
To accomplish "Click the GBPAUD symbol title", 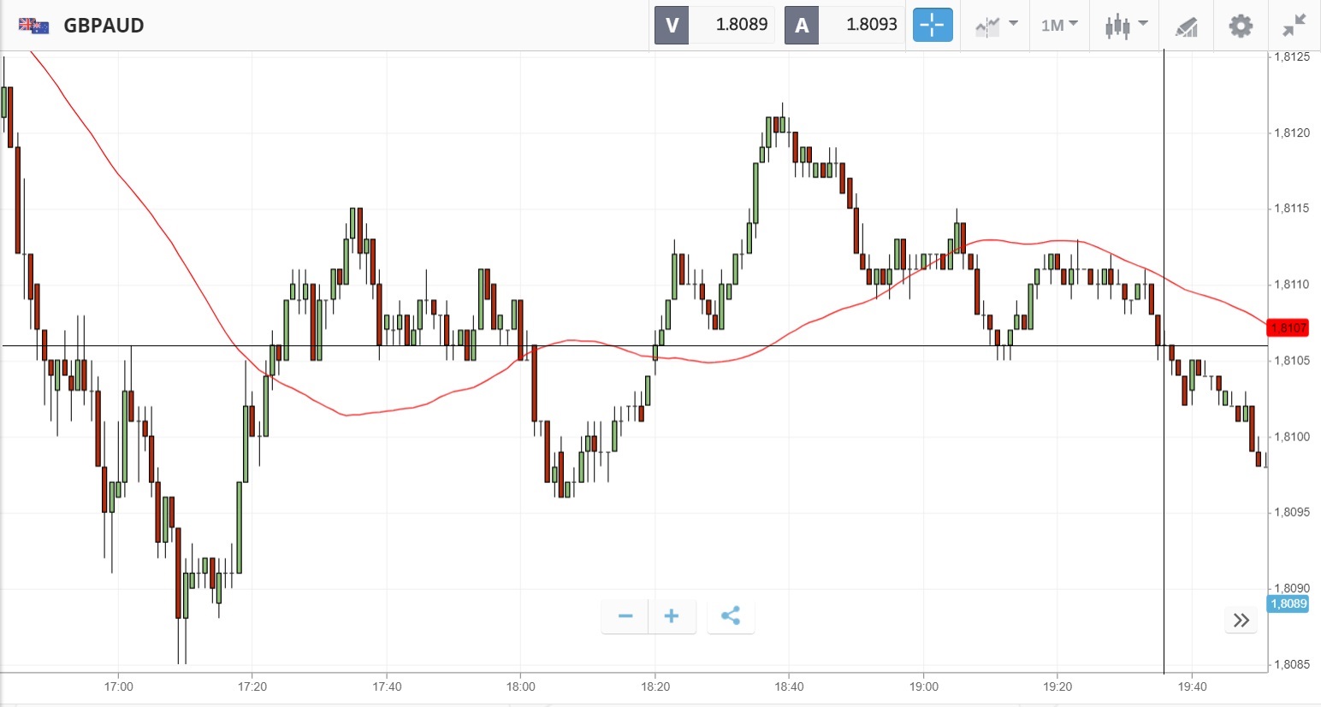I will point(104,26).
